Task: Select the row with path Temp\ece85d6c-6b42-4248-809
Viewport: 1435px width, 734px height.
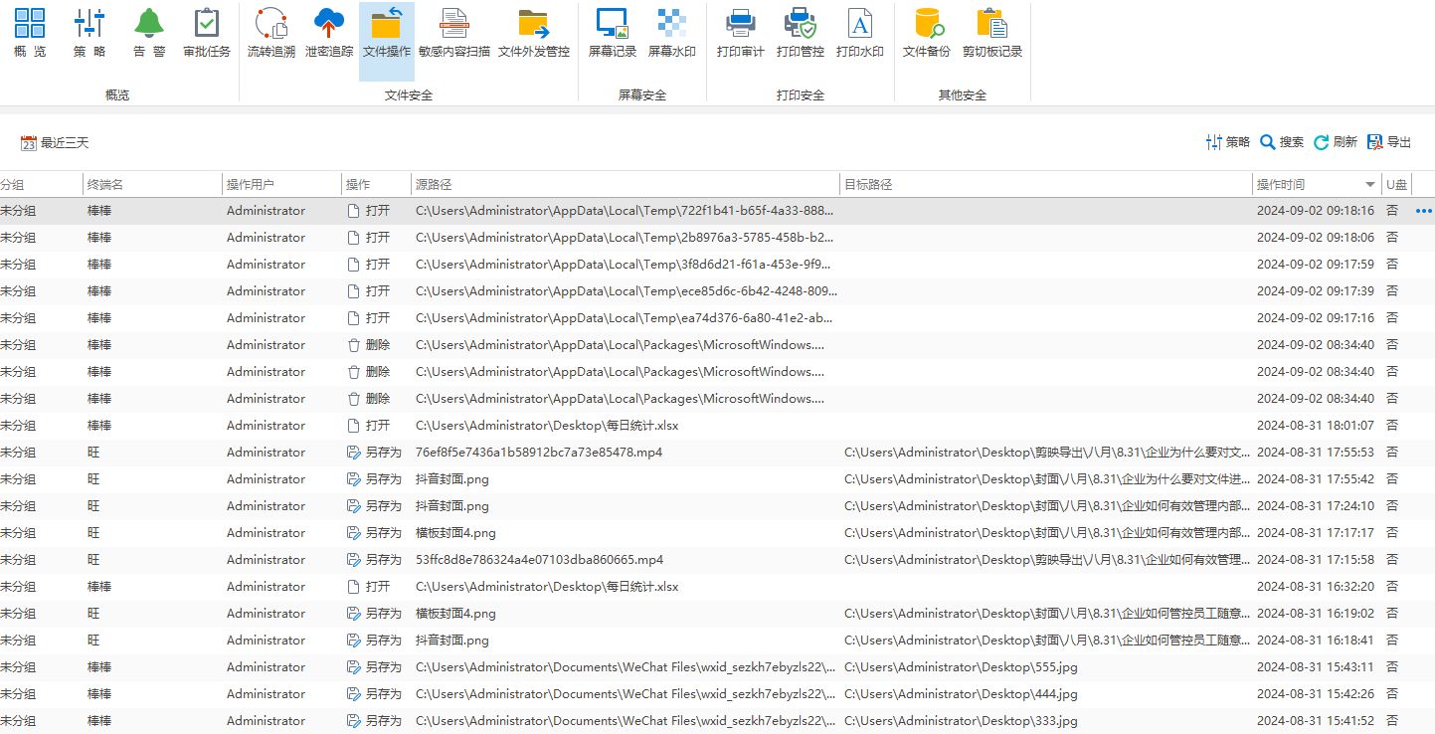Action: click(717, 291)
